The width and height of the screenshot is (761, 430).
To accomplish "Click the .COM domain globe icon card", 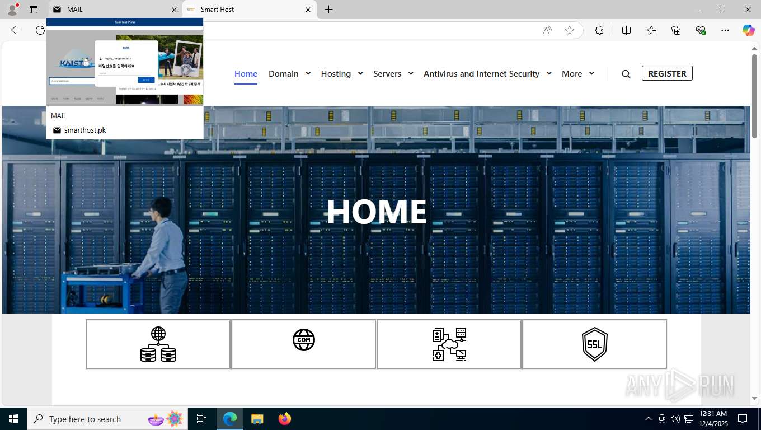I will pyautogui.click(x=304, y=344).
